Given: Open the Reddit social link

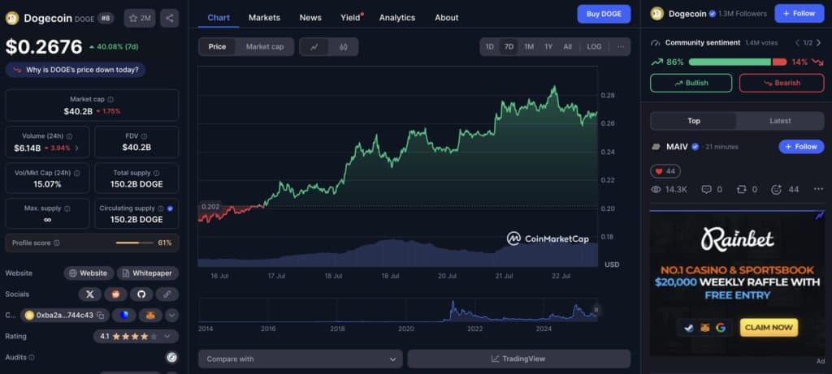Looking at the screenshot, I should [115, 294].
